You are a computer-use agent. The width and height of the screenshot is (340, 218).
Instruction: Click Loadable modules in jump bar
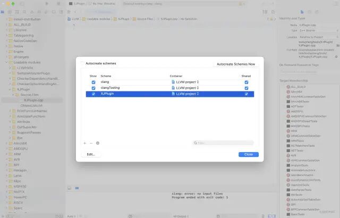pyautogui.click(x=96, y=19)
